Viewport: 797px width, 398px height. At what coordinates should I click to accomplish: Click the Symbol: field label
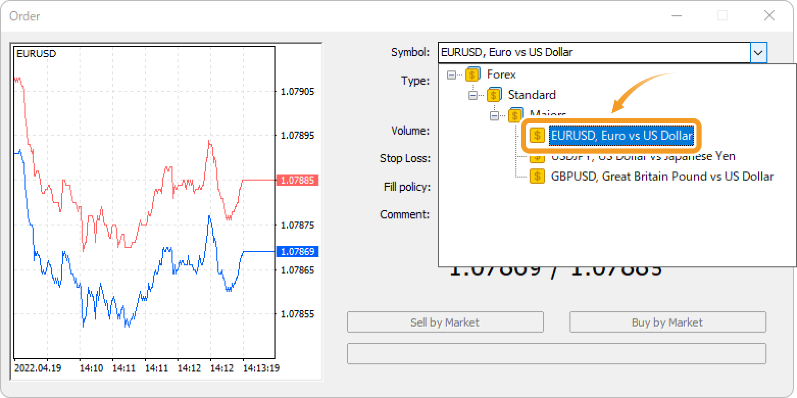(x=410, y=53)
